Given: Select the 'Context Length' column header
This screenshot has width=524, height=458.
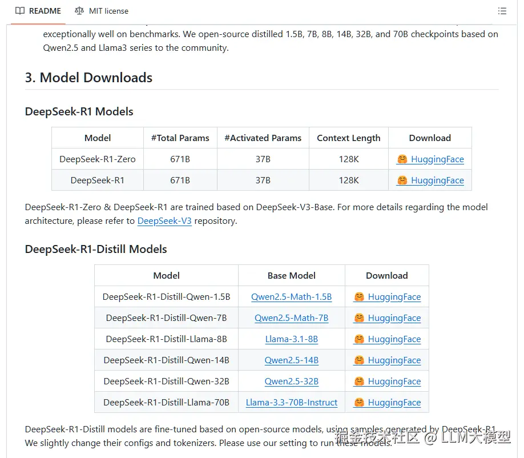Looking at the screenshot, I should (349, 138).
